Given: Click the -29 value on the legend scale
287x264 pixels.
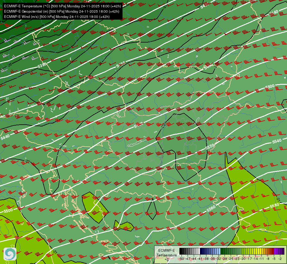Looking at the screenshot, I should [225, 259].
